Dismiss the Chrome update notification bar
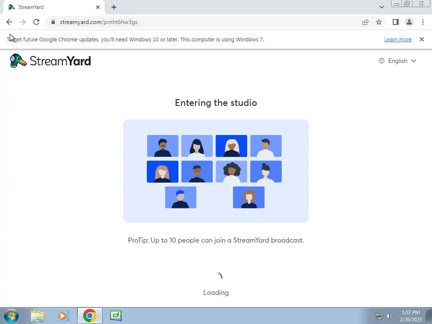 (x=421, y=39)
